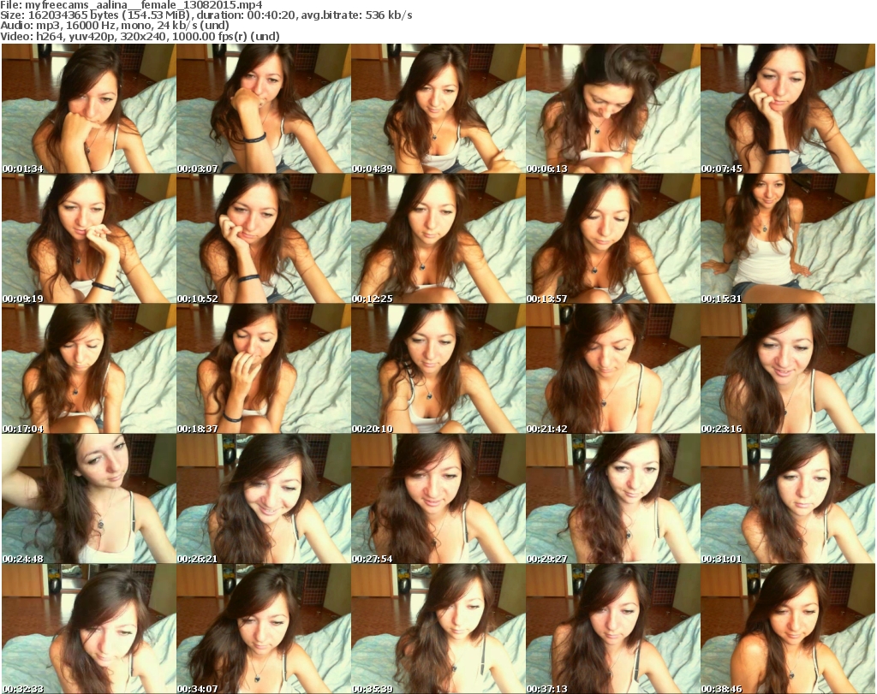This screenshot has width=877, height=694.
Task: Open the frame at 00:12:25
Action: click(x=438, y=239)
